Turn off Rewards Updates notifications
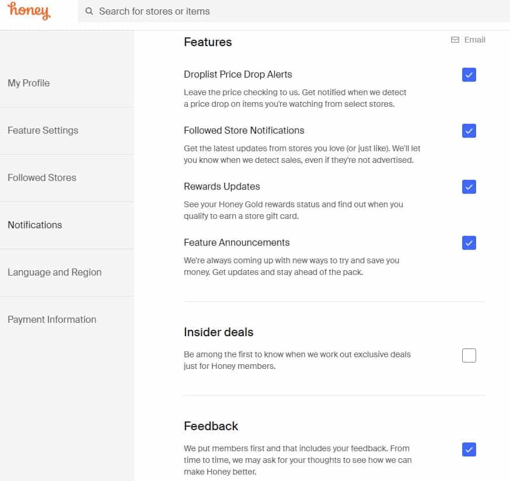This screenshot has width=510, height=481. (x=469, y=187)
